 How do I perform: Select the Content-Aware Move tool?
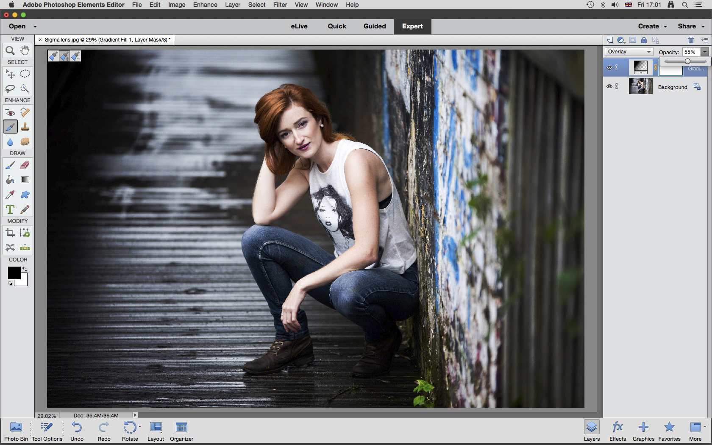pos(10,248)
